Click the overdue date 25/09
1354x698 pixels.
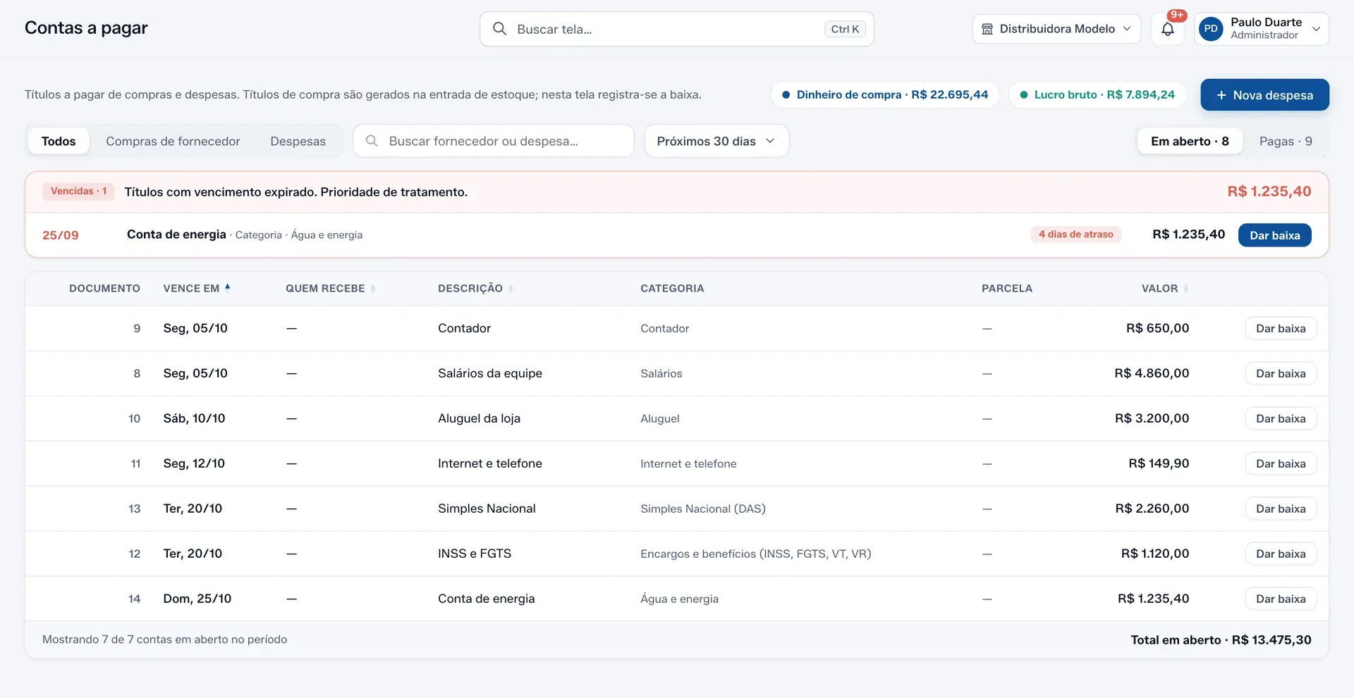pyautogui.click(x=61, y=235)
